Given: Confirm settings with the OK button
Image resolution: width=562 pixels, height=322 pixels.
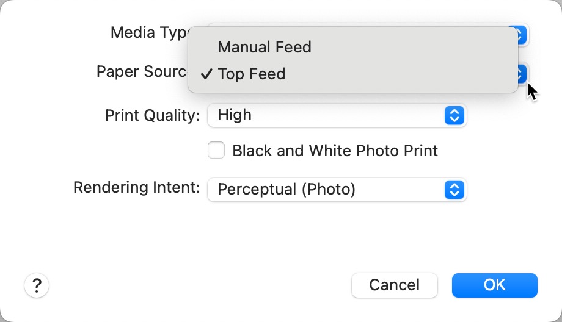Looking at the screenshot, I should click(494, 285).
